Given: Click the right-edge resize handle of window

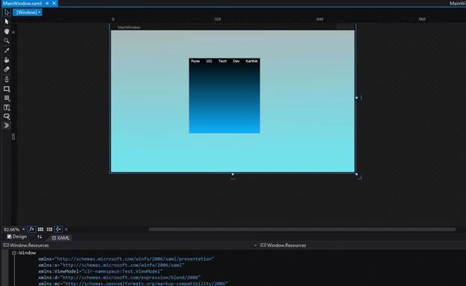Looking at the screenshot, I should pos(357,98).
